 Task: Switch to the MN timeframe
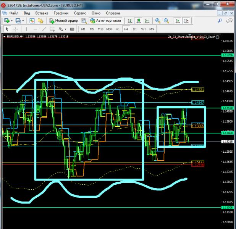[x=152, y=29]
